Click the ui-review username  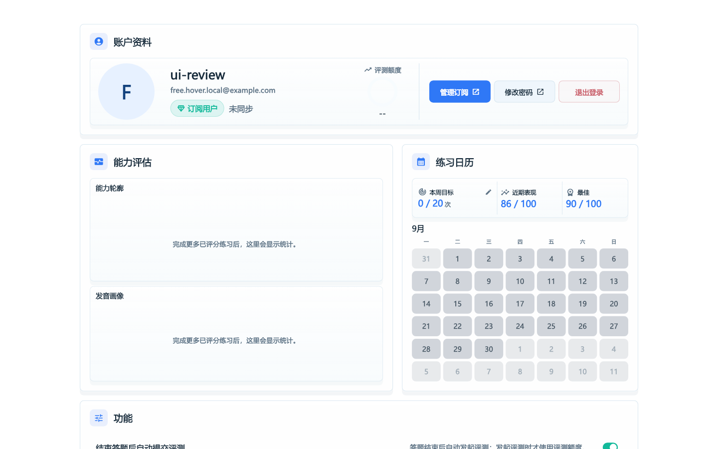(198, 75)
